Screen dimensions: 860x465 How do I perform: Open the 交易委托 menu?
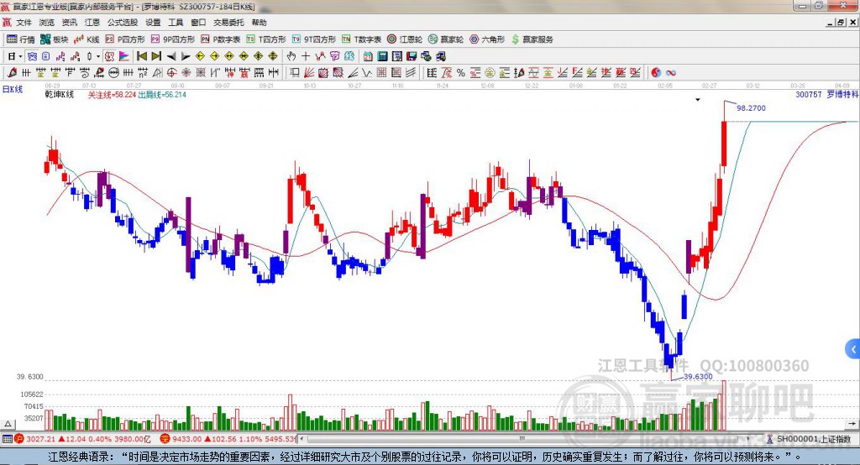(228, 23)
